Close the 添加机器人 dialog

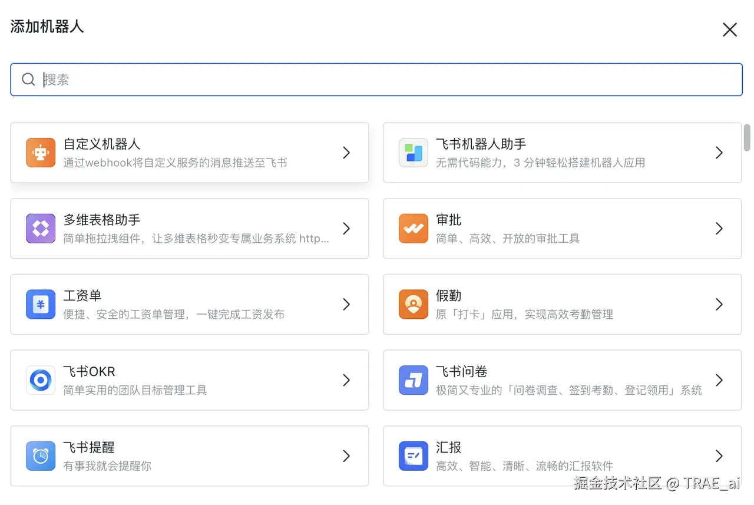[730, 29]
